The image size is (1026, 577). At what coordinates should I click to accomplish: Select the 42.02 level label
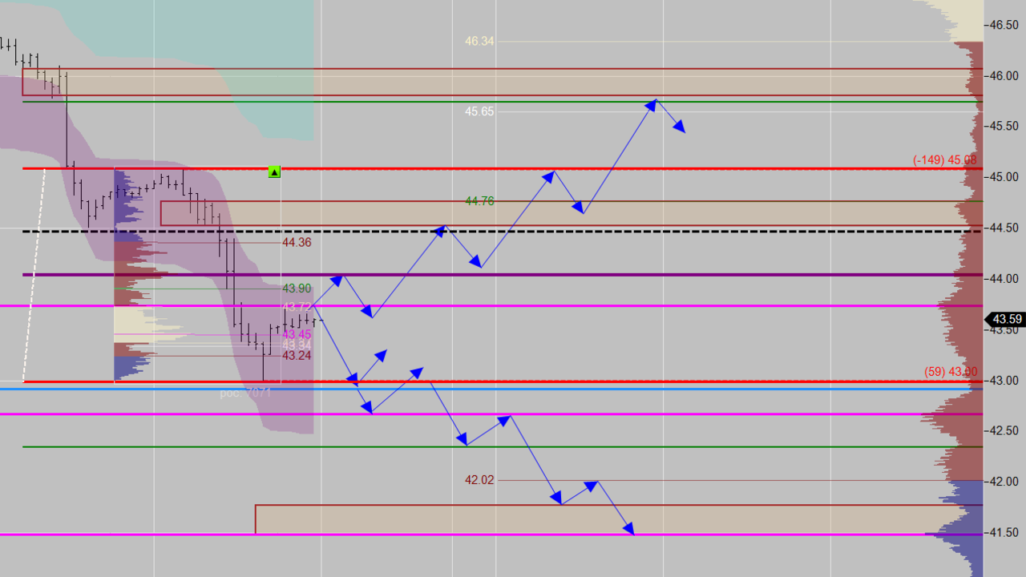[479, 480]
